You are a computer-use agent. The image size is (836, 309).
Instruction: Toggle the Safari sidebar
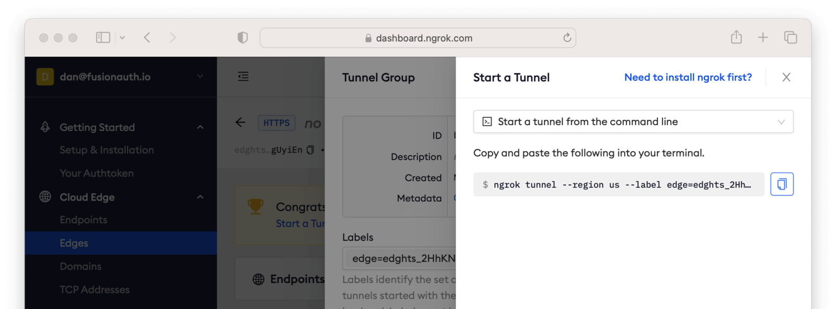coord(103,38)
